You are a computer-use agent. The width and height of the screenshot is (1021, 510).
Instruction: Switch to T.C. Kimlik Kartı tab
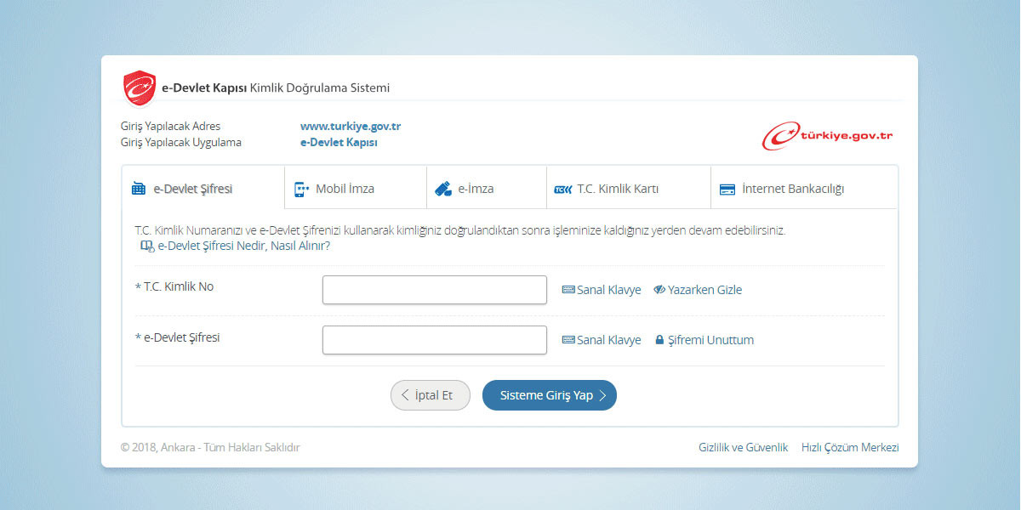(629, 188)
